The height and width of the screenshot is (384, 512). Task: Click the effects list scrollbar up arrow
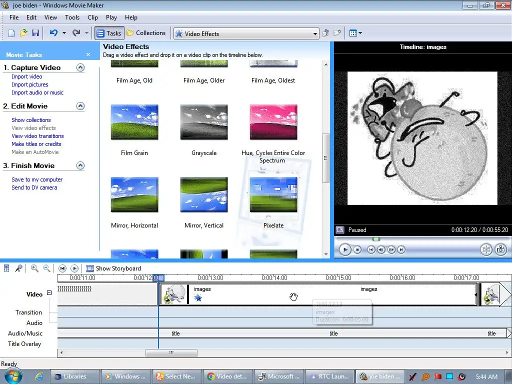coord(326,64)
